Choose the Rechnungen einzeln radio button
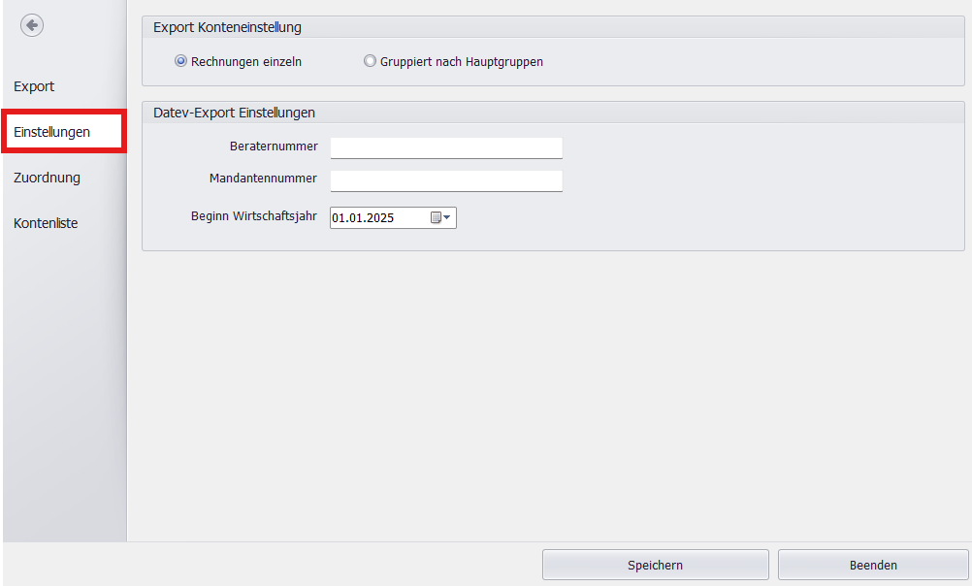The height and width of the screenshot is (586, 972). click(180, 61)
